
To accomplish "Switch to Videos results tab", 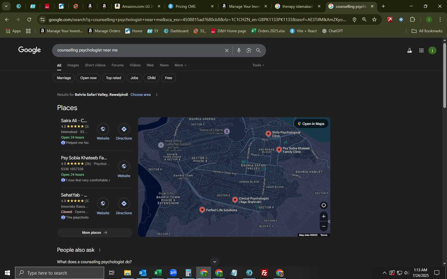I will point(135,65).
